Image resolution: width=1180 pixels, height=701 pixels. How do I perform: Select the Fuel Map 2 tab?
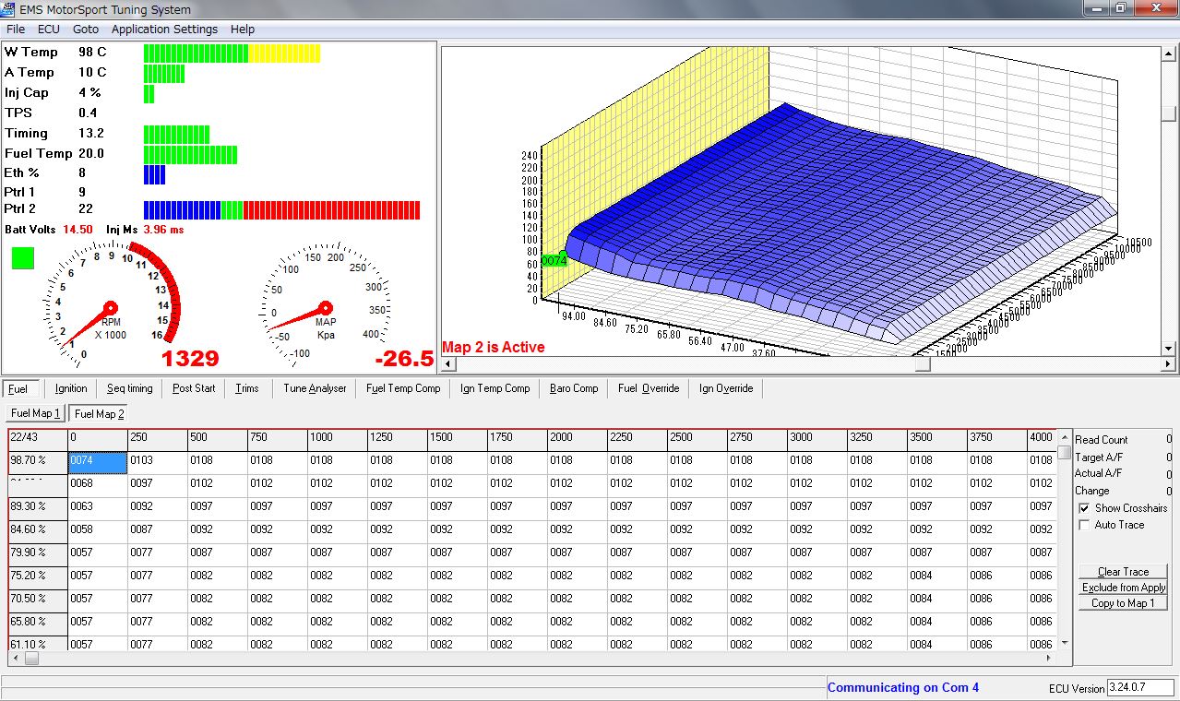click(x=99, y=414)
